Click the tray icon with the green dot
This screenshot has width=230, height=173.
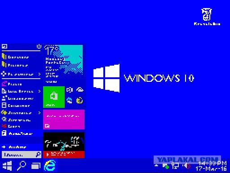[x=166, y=166]
